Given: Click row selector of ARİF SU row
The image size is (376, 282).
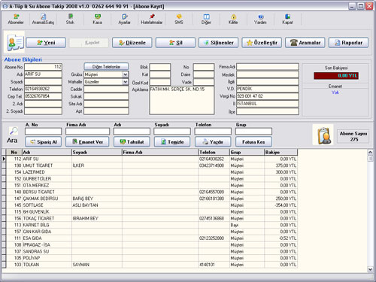Looking at the screenshot, I should (x=4, y=159).
